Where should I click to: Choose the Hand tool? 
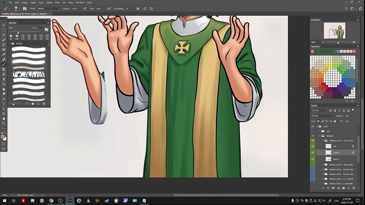(x=4, y=118)
